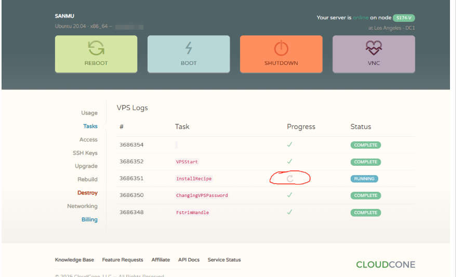
Task: Click task number 3686351
Action: 131,178
